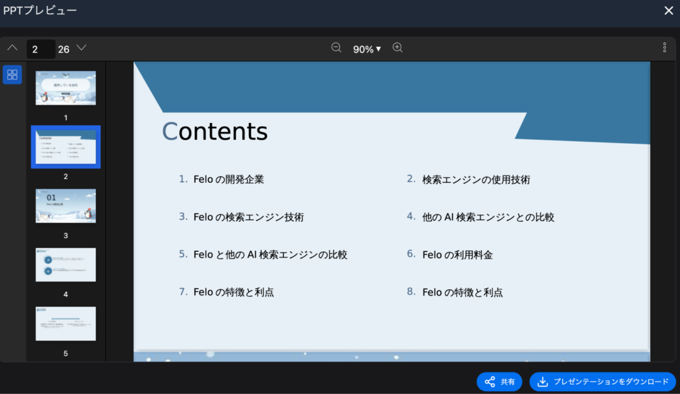Click the Contents slide heading

[215, 131]
